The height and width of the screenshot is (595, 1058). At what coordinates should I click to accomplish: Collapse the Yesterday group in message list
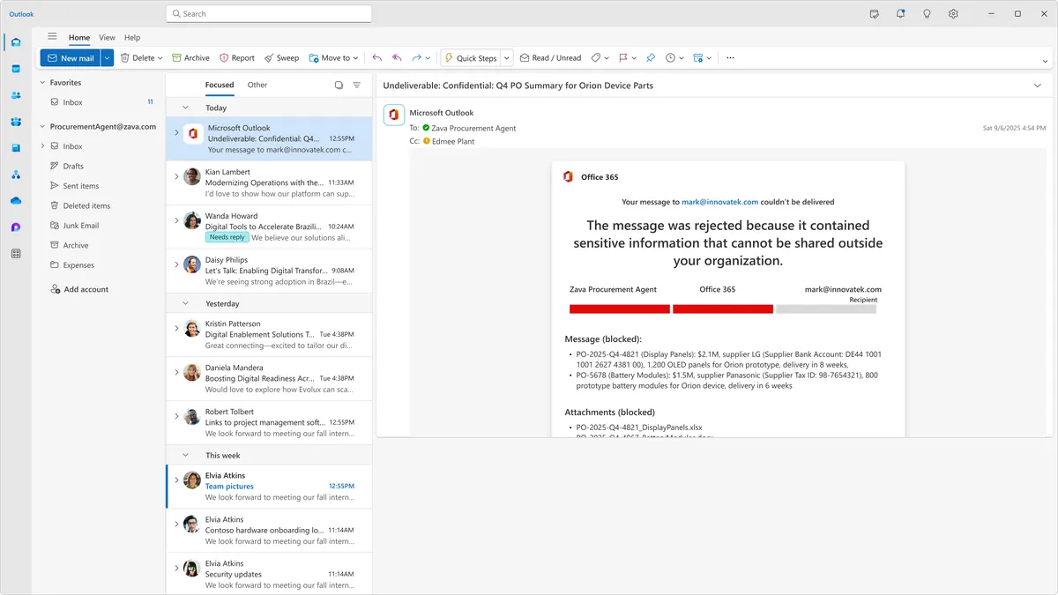185,303
